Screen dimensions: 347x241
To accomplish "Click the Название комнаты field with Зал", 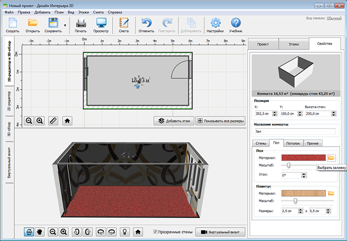I will tap(295, 131).
